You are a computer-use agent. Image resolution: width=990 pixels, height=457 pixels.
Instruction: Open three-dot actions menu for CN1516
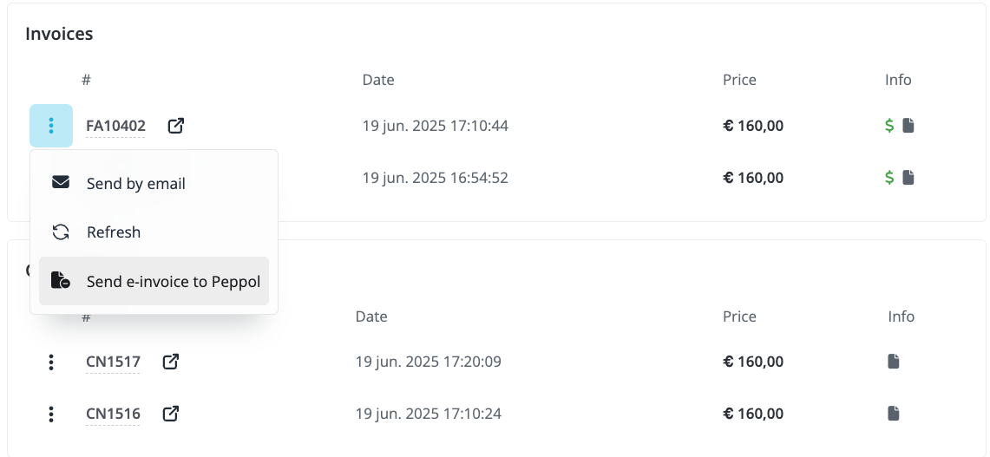click(51, 414)
